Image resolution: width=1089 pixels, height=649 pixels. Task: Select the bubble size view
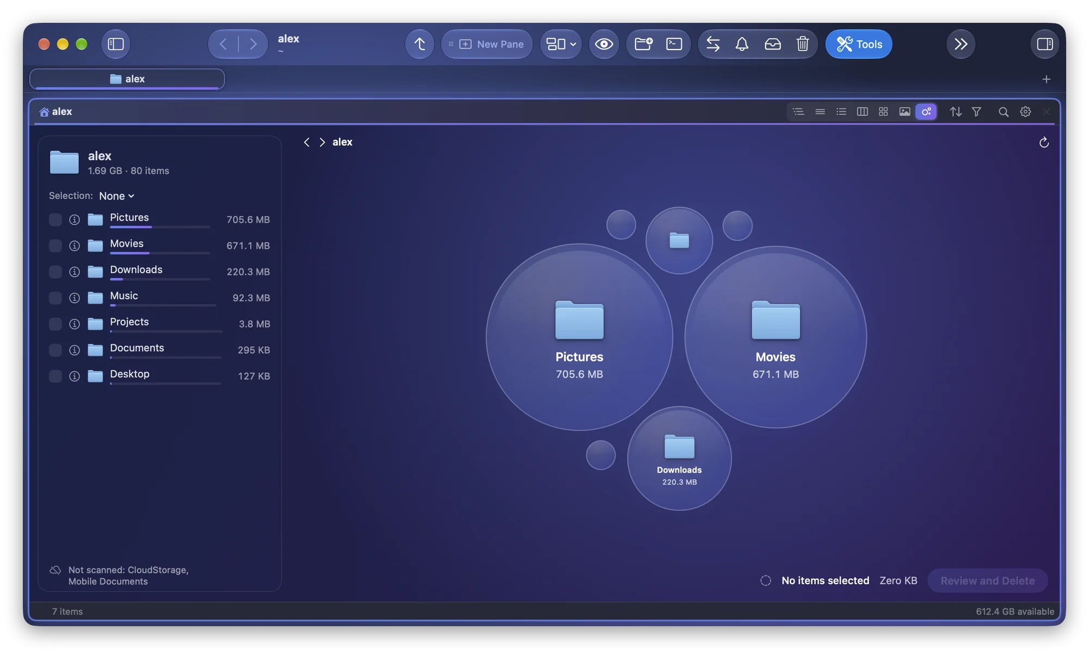point(926,112)
